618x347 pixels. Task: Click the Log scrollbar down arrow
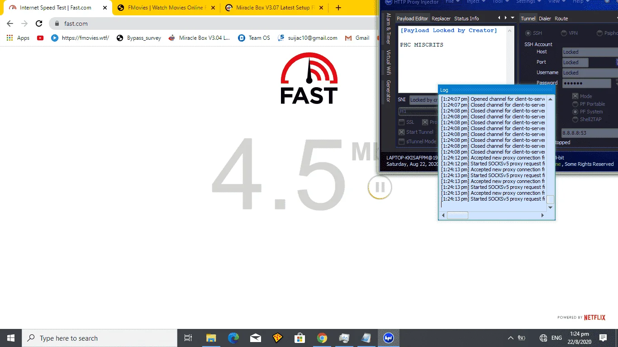point(551,207)
